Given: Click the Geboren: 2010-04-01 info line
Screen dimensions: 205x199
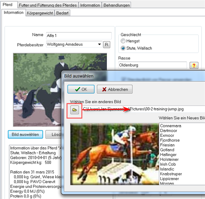Looking at the screenshot, I should coord(36,158).
